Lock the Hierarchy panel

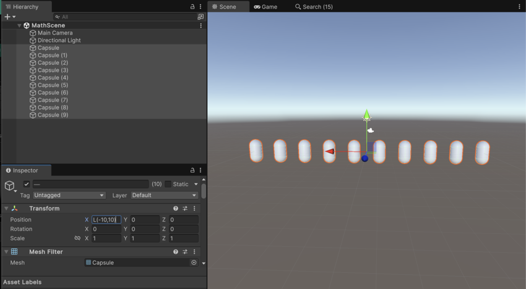click(192, 7)
